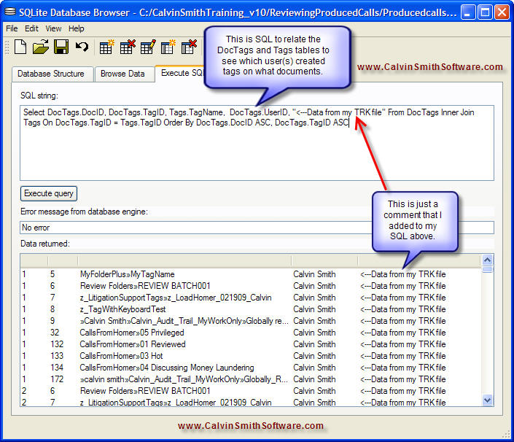
Task: Revert changes with the undo arrow icon
Action: point(82,48)
